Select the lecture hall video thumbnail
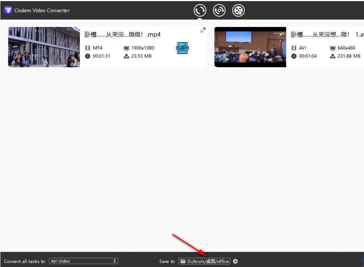Screen dimensions: 364x267 (250, 47)
